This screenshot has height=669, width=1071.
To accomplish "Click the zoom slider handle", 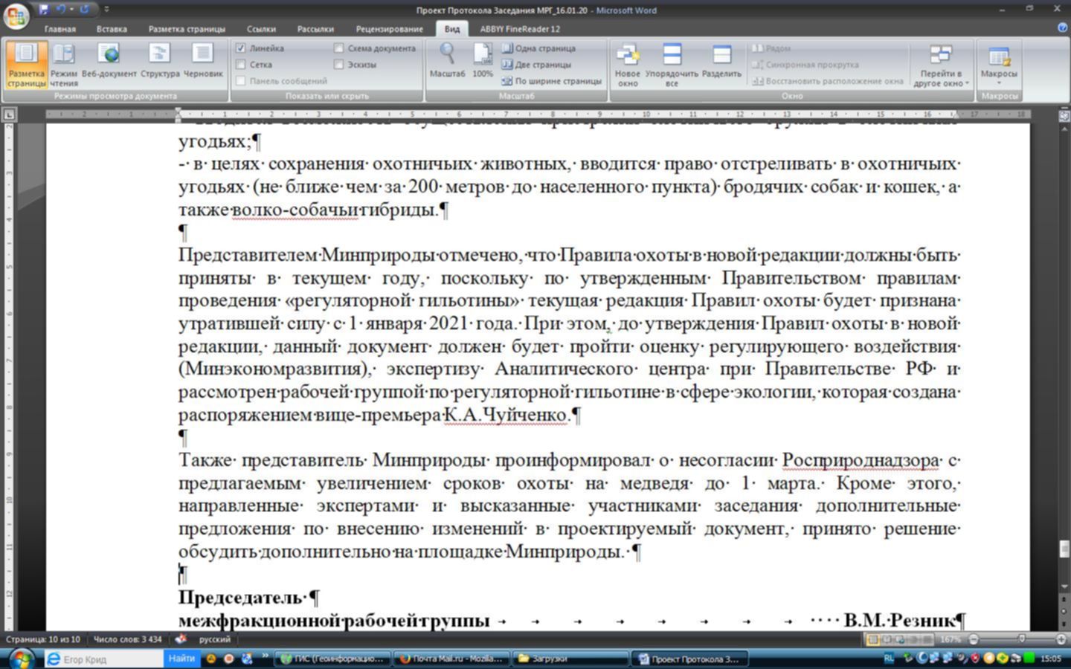I will tap(1022, 639).
